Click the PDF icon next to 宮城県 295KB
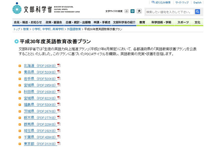216x147 pixels. point(59,85)
